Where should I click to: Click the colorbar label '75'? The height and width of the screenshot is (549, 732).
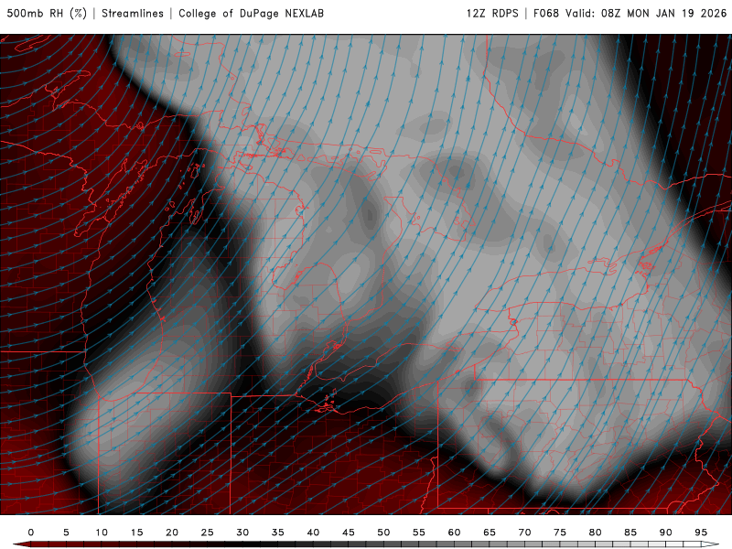coord(560,533)
